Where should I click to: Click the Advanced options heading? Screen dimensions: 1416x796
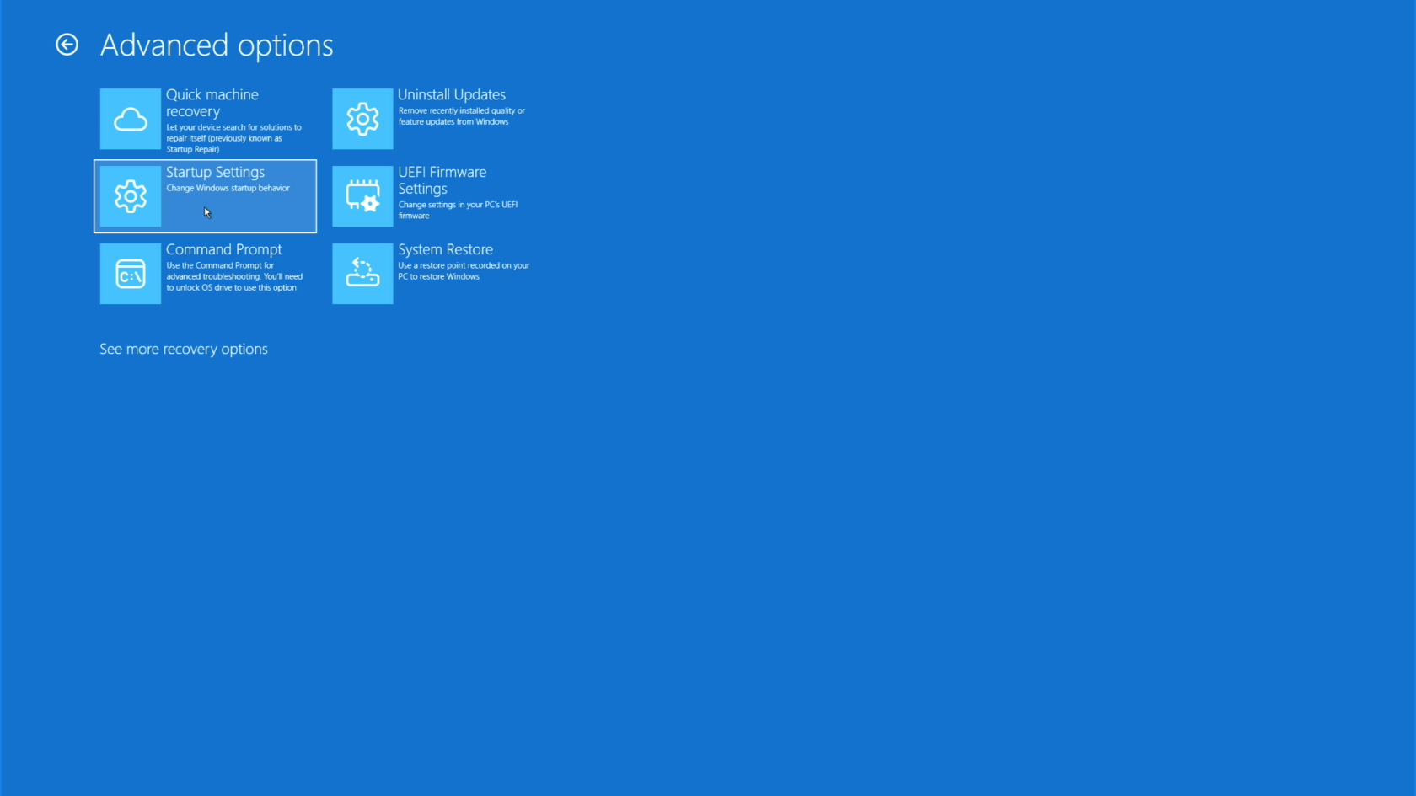217,45
